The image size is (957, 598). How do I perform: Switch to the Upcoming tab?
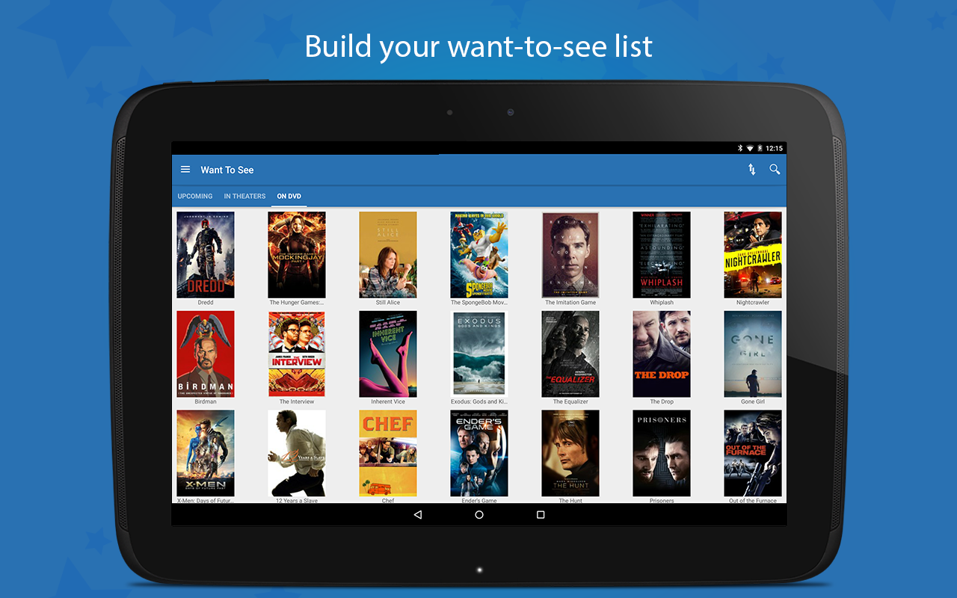195,196
